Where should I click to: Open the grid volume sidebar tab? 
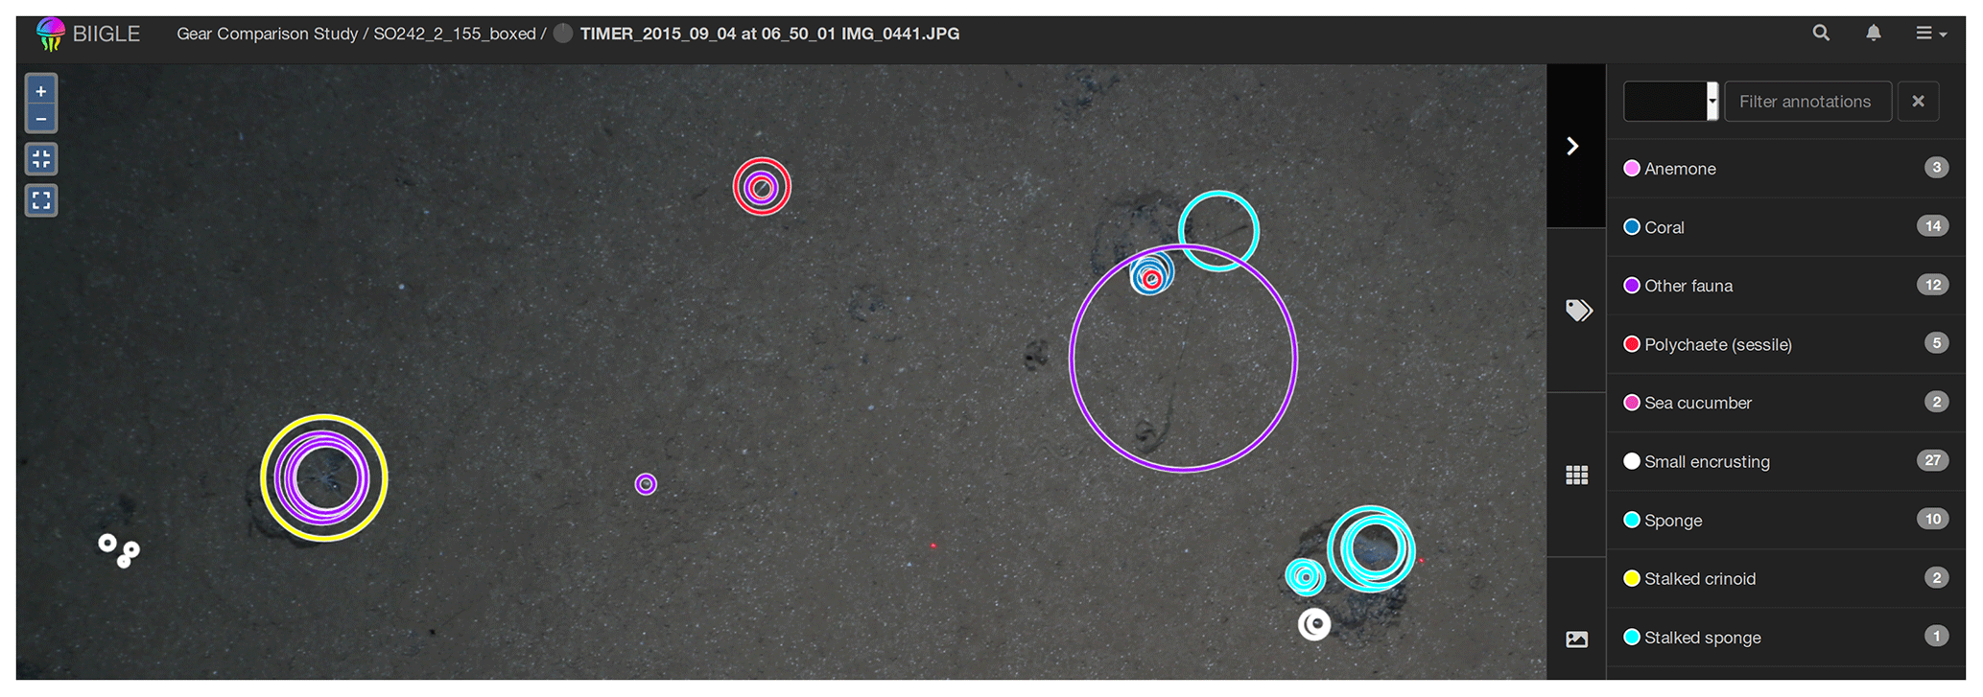tap(1577, 475)
